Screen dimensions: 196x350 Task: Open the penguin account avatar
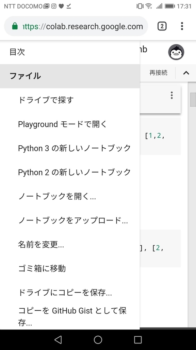[x=176, y=52]
